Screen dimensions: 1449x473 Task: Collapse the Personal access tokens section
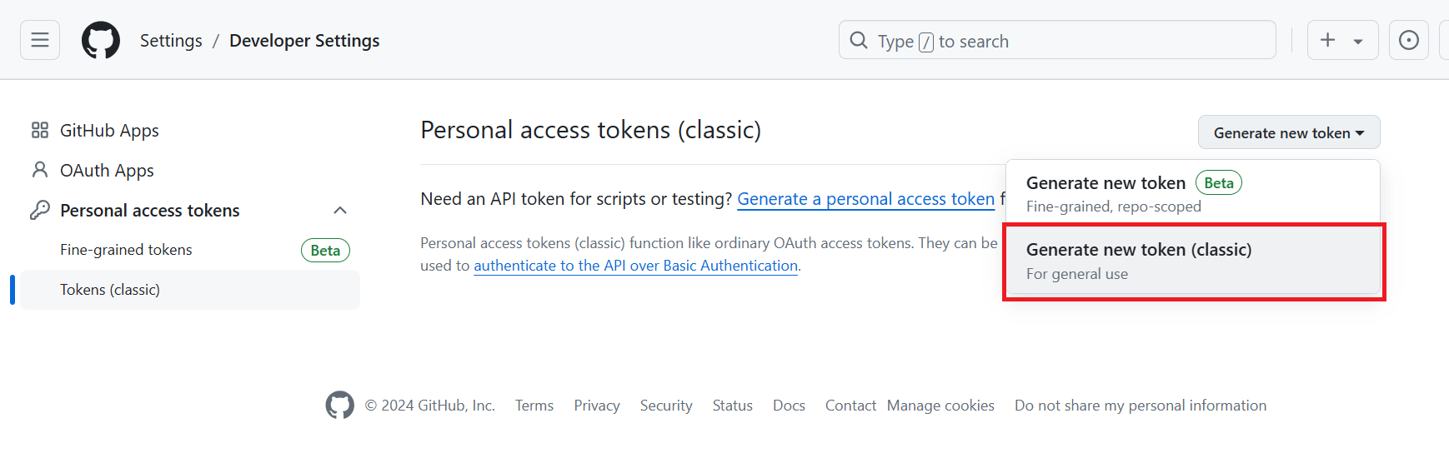point(340,210)
